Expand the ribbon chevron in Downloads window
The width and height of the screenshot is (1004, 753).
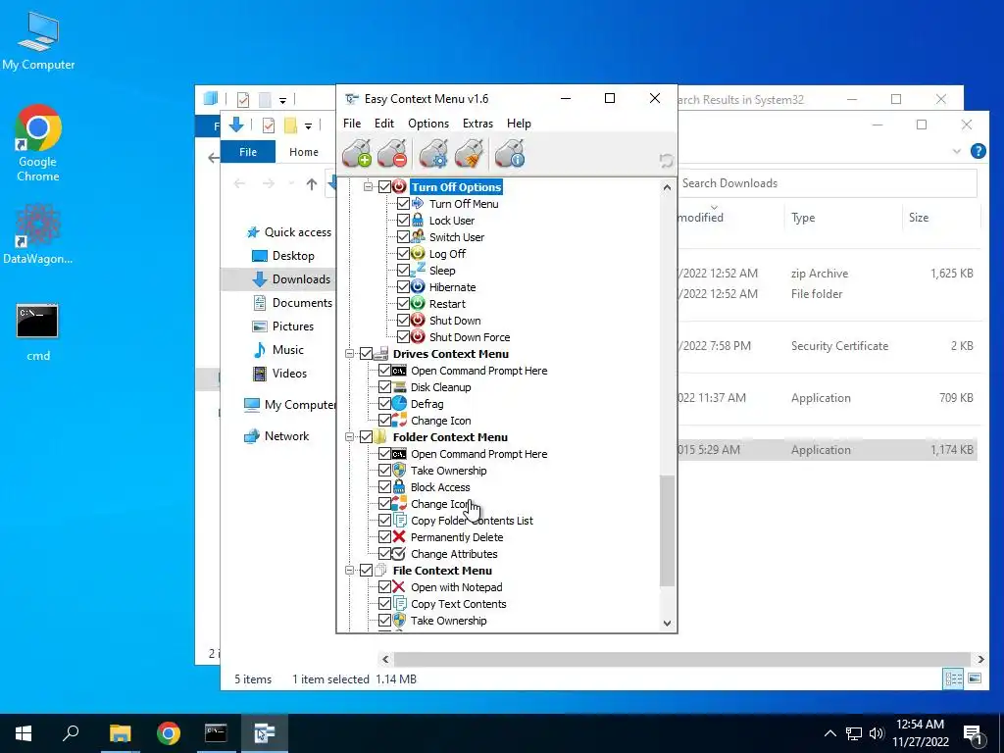coord(957,152)
